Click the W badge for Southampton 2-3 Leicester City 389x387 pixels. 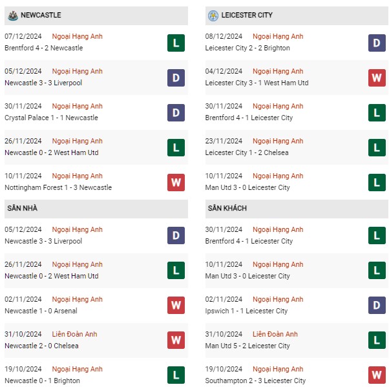[377, 375]
